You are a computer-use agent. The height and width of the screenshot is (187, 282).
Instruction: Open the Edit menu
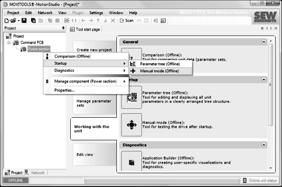coord(29,13)
